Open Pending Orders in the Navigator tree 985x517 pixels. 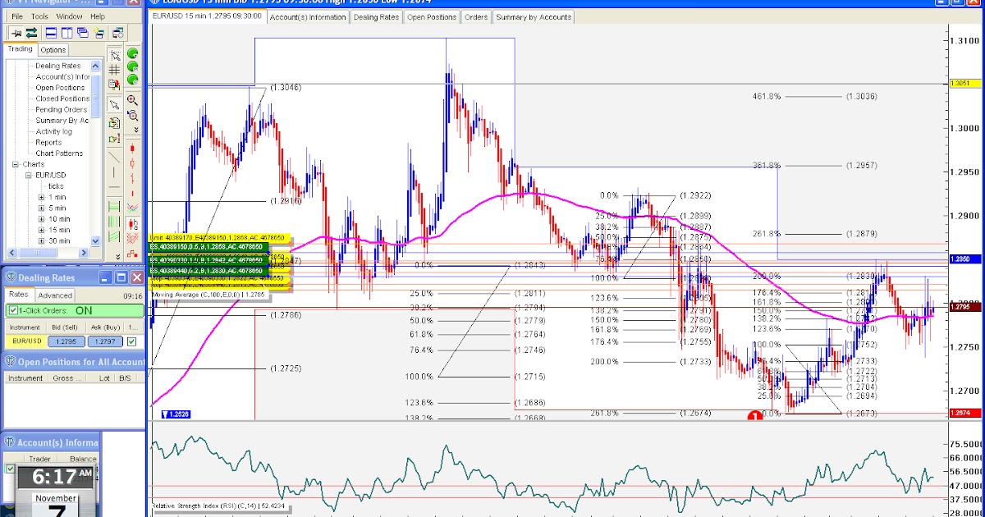click(62, 109)
